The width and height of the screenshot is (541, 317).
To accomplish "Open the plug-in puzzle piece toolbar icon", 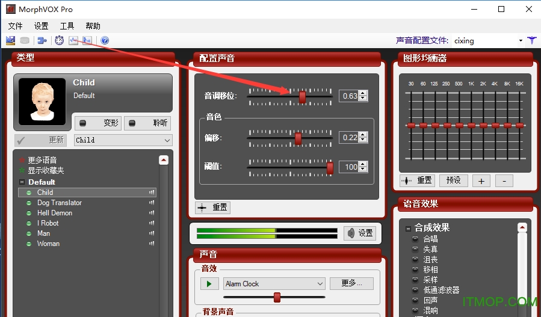I will coord(42,40).
